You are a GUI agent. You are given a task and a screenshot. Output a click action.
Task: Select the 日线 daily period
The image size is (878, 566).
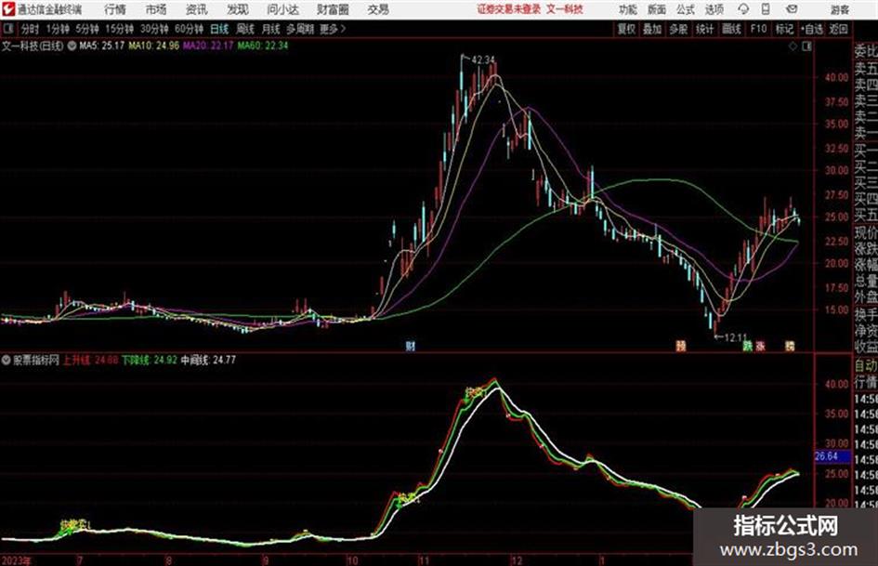coord(219,29)
